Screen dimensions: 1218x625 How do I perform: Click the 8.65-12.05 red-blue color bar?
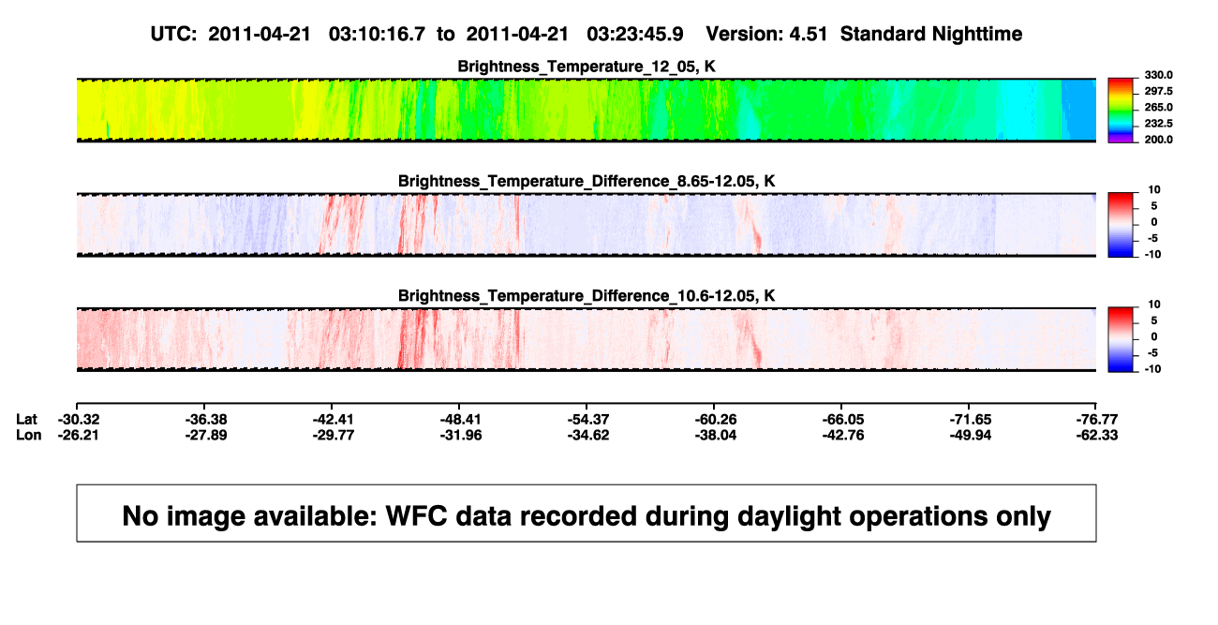point(1121,224)
